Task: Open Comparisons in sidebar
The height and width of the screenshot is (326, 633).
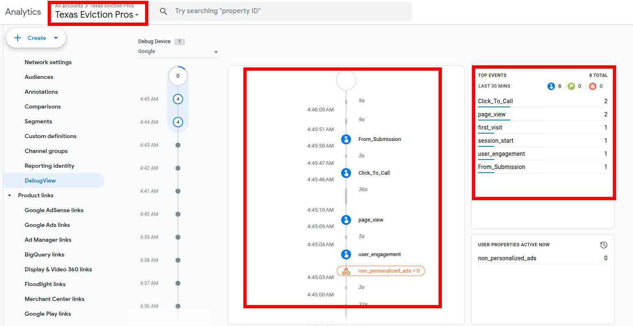Action: coord(43,107)
